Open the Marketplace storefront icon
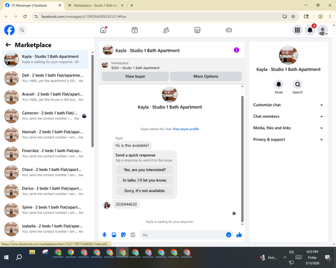 pyautogui.click(x=198, y=30)
